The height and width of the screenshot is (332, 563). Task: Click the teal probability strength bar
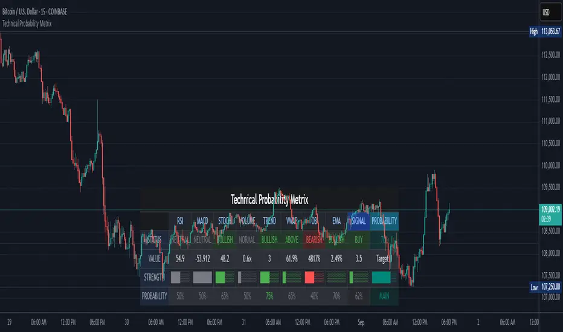381,277
